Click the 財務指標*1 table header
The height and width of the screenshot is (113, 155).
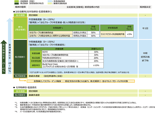click(x=58, y=28)
